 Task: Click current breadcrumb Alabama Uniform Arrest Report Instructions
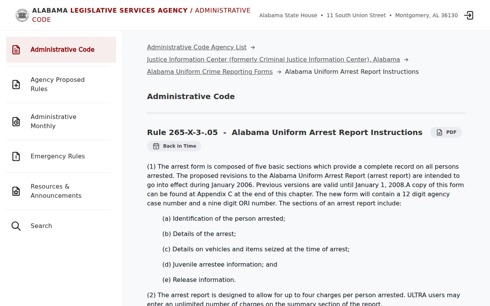(x=352, y=72)
